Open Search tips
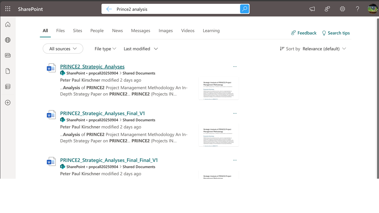 [x=336, y=33]
